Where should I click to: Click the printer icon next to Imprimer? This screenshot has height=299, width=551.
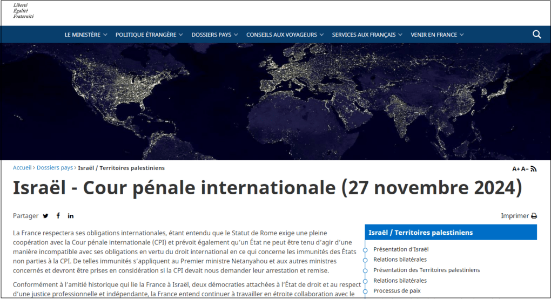tap(534, 216)
